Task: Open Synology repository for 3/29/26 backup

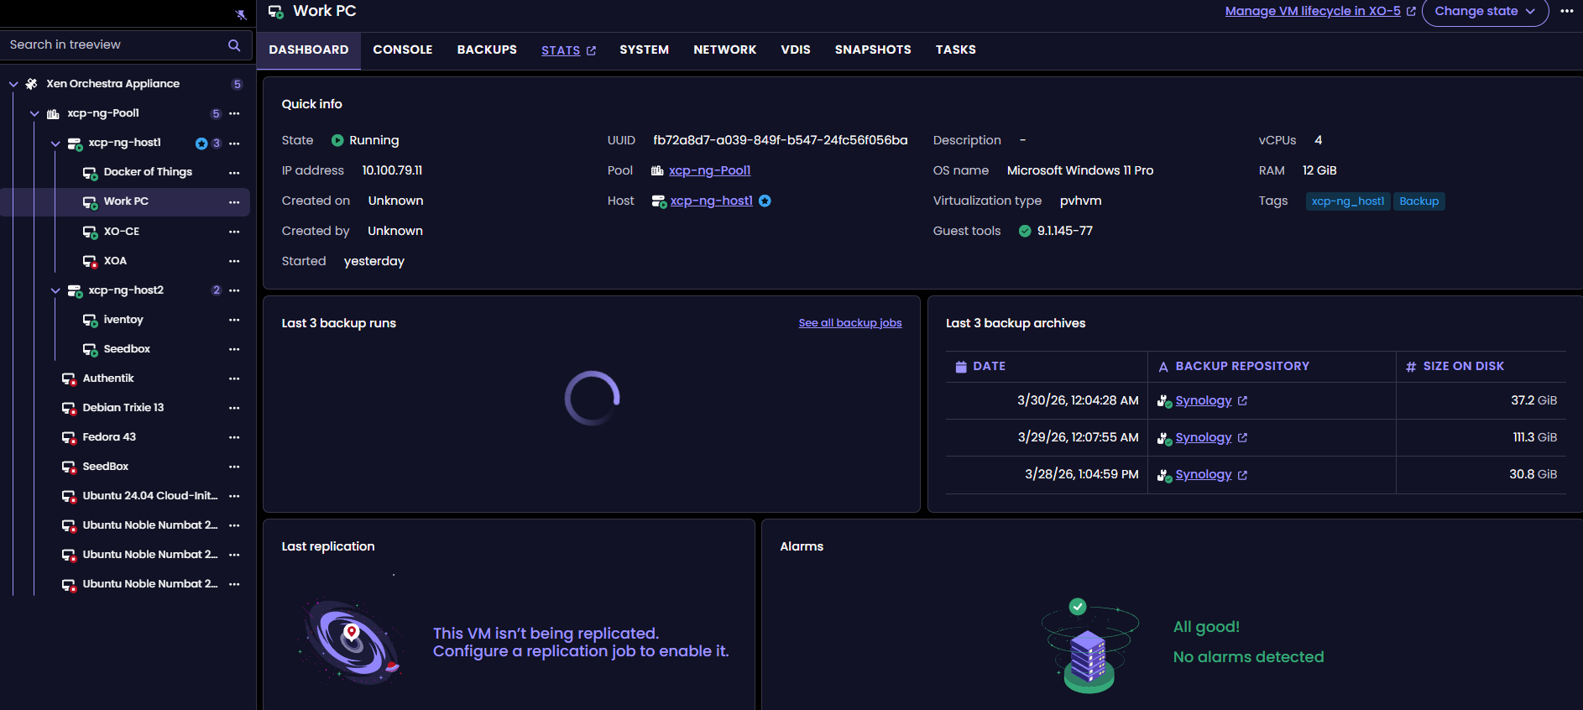Action: pyautogui.click(x=1204, y=437)
